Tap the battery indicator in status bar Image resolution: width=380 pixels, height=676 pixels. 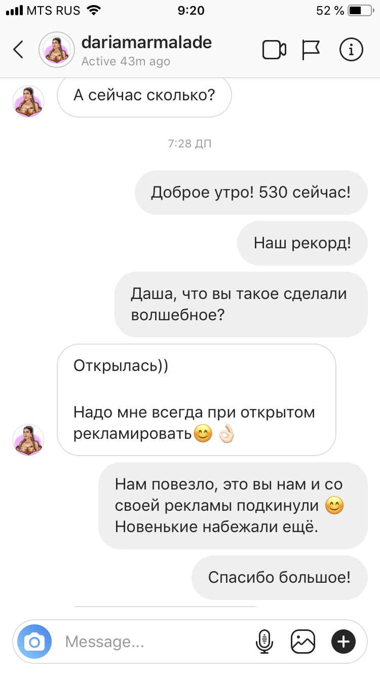(x=360, y=10)
